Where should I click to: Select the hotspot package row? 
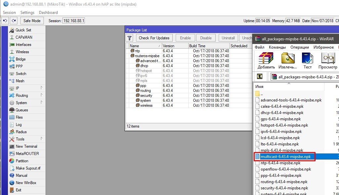point(189,71)
